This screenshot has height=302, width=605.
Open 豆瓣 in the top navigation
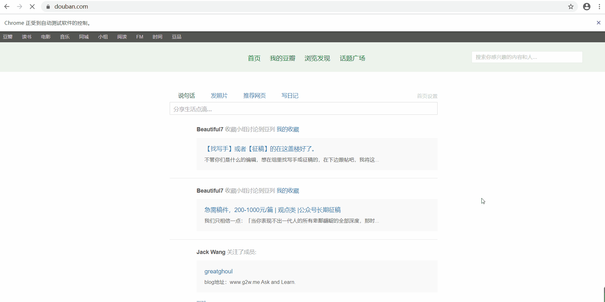pos(8,37)
